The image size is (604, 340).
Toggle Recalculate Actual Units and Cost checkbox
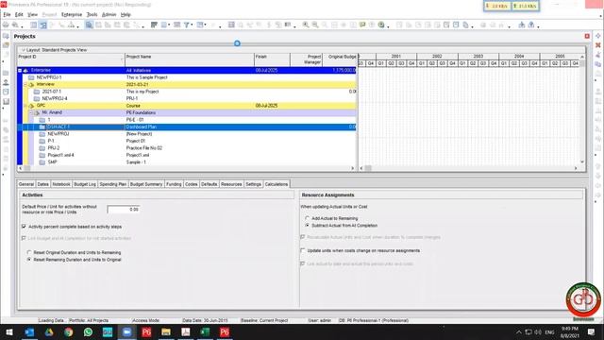tap(303, 237)
